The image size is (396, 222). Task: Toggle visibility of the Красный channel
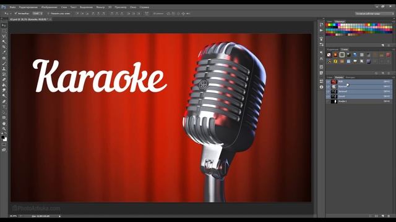pos(328,86)
